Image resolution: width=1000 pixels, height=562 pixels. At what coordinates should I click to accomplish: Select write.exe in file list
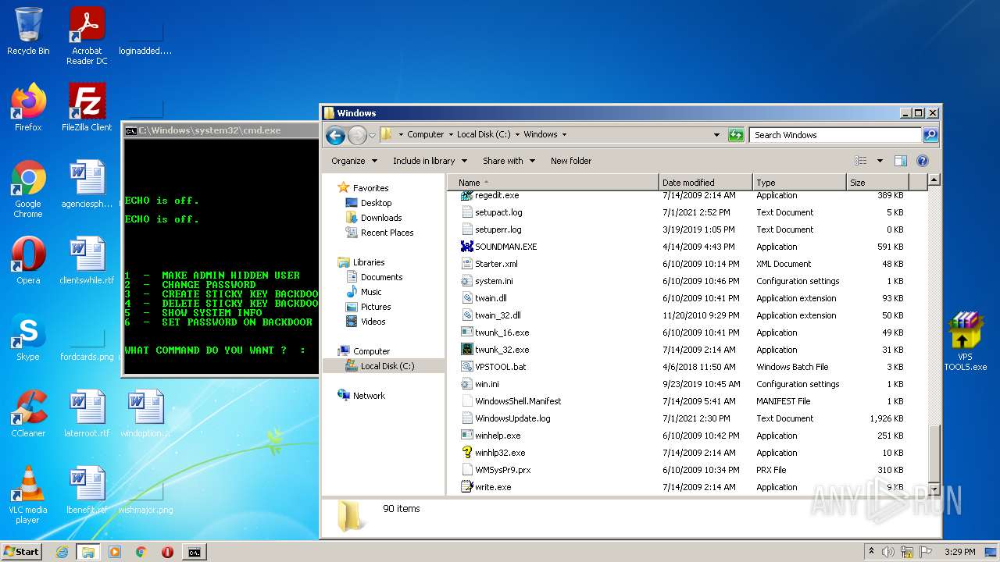tap(493, 487)
